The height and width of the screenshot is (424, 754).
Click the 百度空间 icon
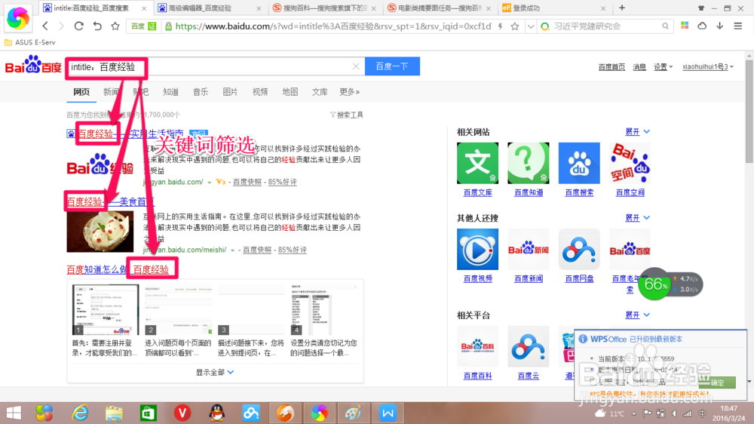tap(630, 163)
